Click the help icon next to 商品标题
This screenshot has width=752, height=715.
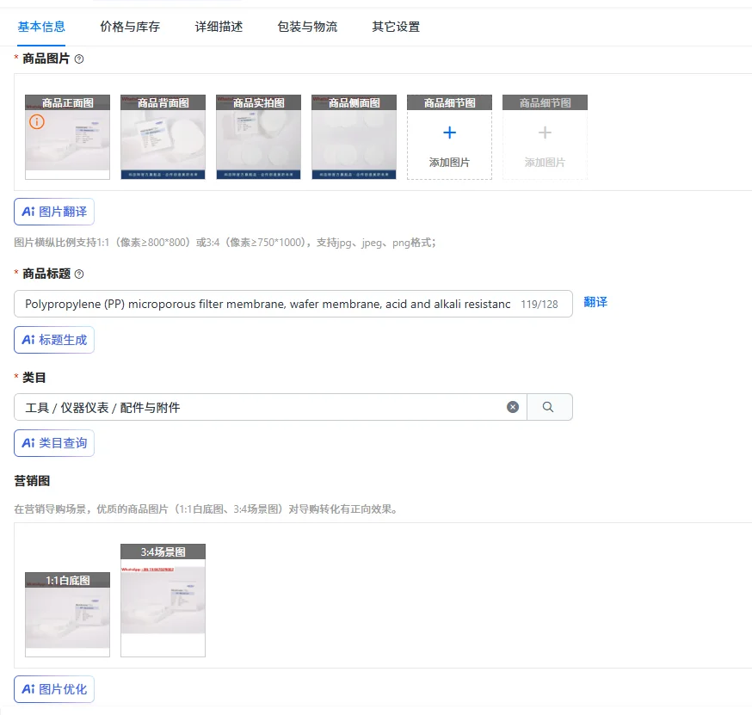(79, 274)
